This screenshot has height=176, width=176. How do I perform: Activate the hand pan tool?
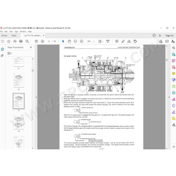(x=69, y=41)
